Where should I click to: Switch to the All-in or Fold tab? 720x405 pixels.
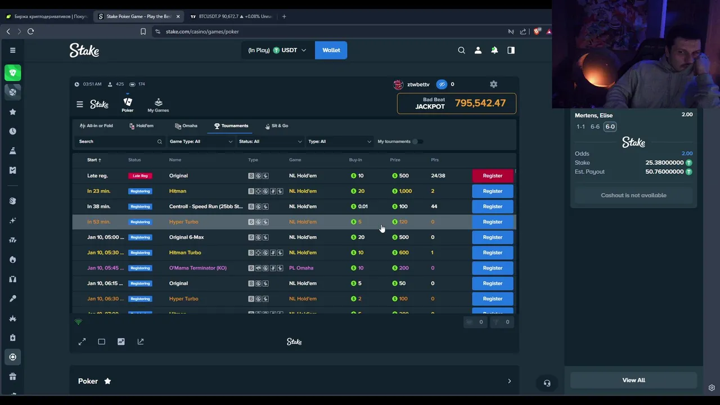[96, 126]
